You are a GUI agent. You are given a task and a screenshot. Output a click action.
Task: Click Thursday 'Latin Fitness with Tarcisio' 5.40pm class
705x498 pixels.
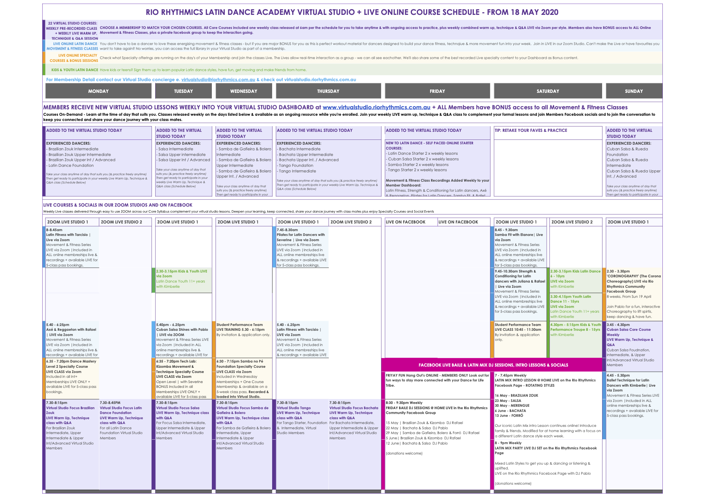(302, 340)
